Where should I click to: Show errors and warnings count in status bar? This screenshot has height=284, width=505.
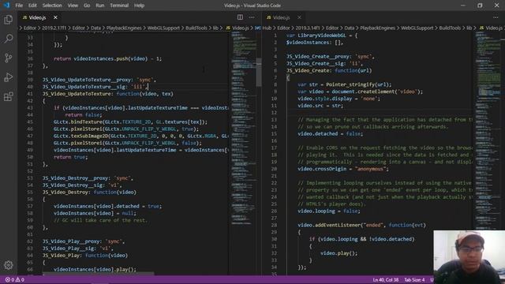15,280
